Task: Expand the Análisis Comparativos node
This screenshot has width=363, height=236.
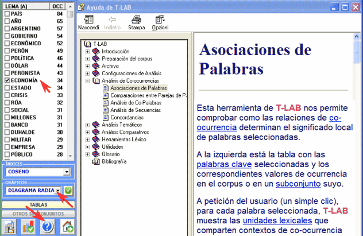Action: (x=87, y=132)
